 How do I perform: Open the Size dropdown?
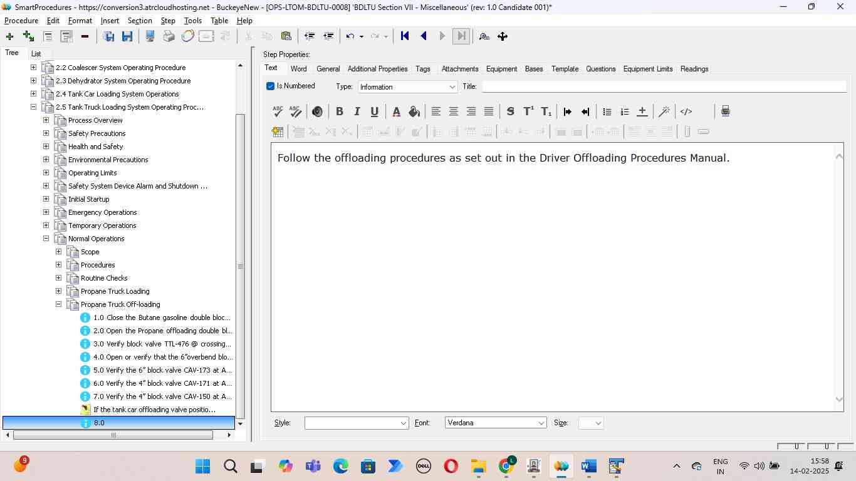[x=591, y=423]
